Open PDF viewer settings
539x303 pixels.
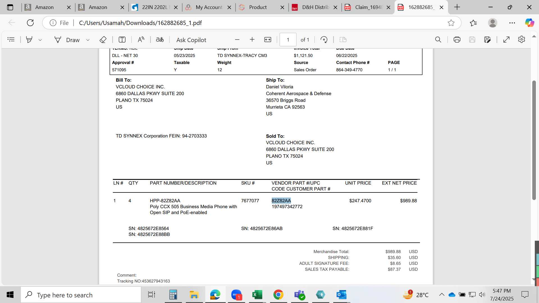522,40
